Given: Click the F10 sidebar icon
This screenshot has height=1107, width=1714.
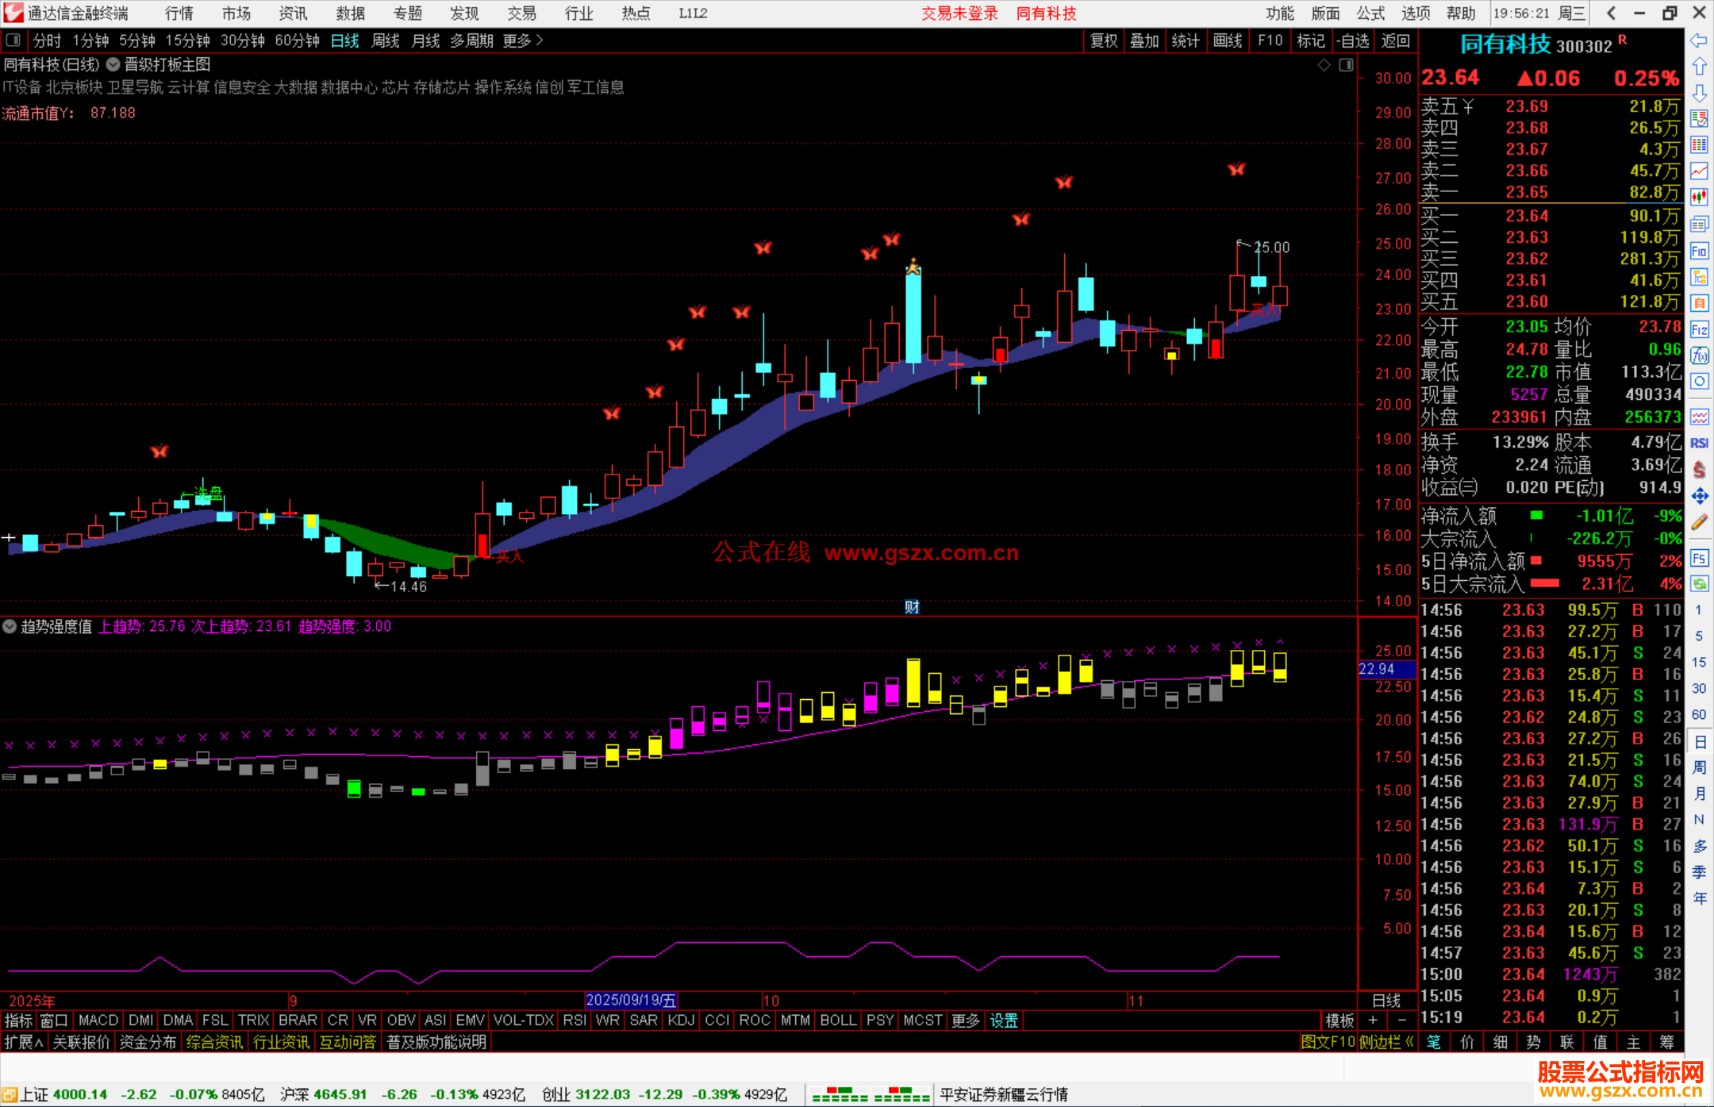Looking at the screenshot, I should [1699, 252].
